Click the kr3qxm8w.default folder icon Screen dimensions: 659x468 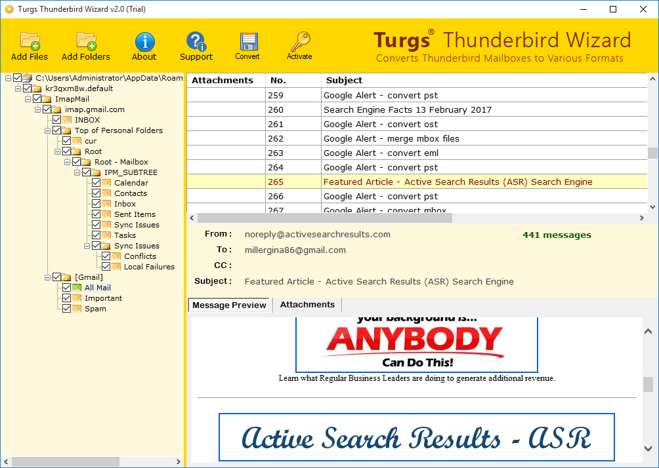point(37,88)
